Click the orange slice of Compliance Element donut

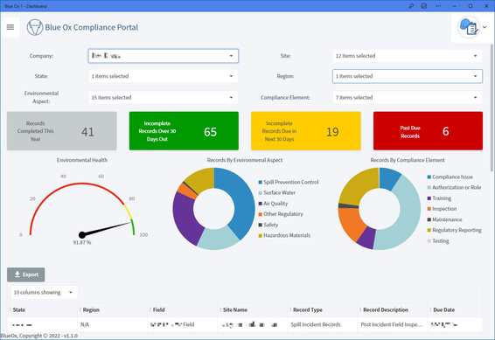350,222
